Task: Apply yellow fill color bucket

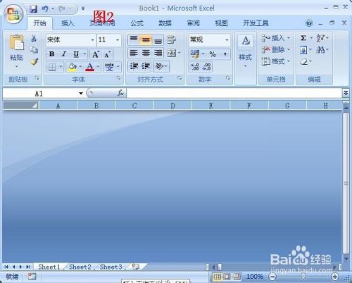Action: pyautogui.click(x=72, y=68)
